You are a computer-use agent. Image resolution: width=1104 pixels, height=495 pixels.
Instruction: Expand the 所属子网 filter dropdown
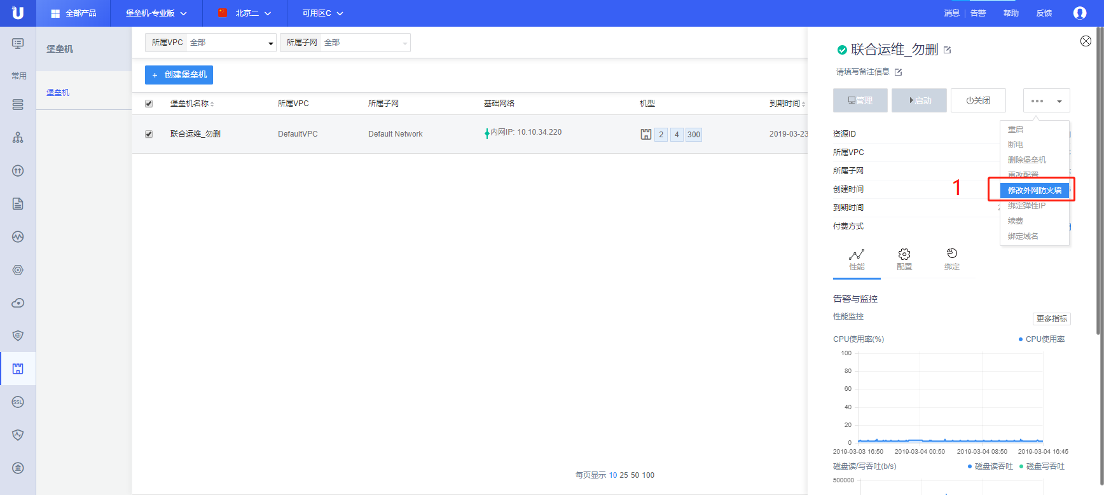345,43
